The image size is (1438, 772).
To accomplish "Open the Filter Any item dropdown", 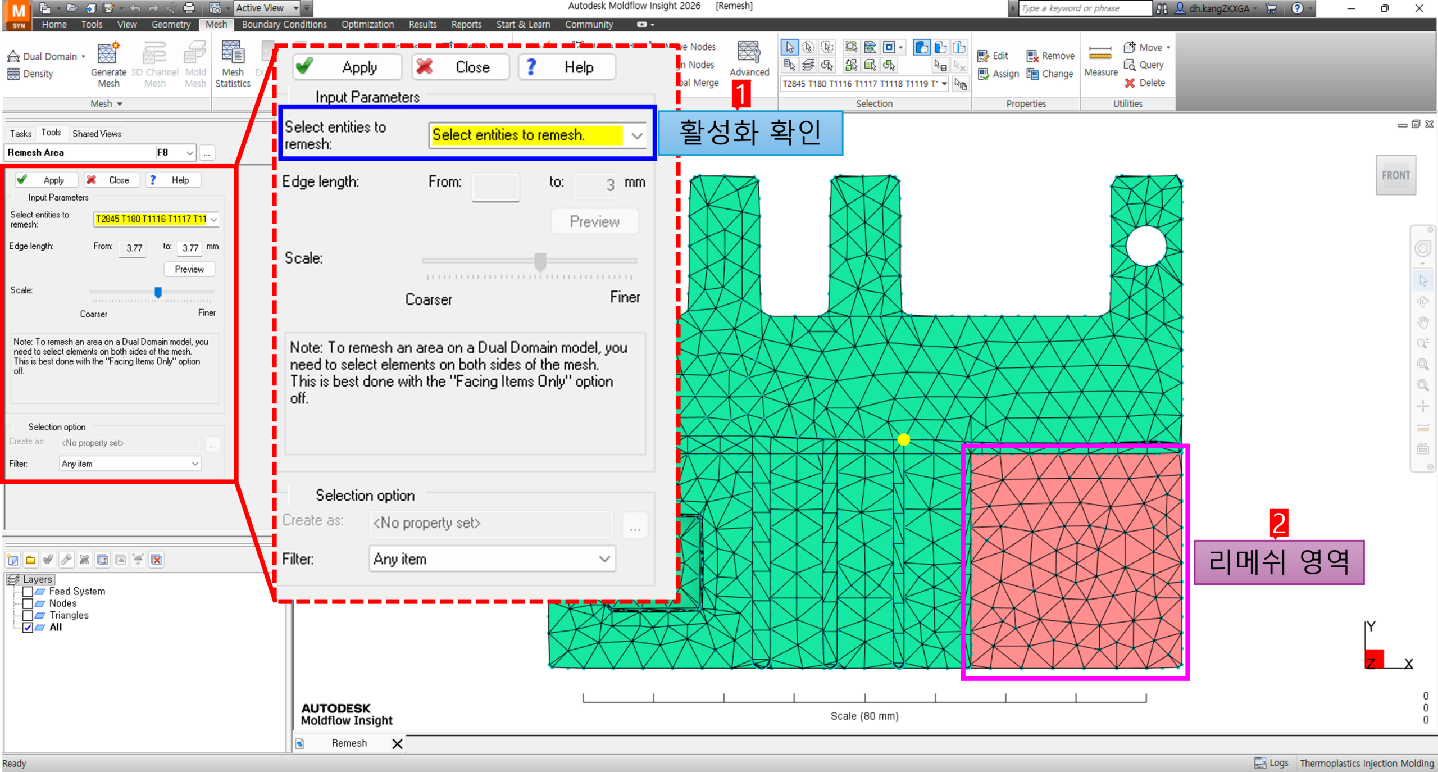I will pos(195,464).
